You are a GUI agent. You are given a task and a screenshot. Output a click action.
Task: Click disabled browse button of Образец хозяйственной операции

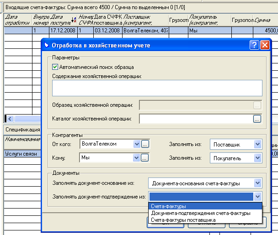[257, 105]
